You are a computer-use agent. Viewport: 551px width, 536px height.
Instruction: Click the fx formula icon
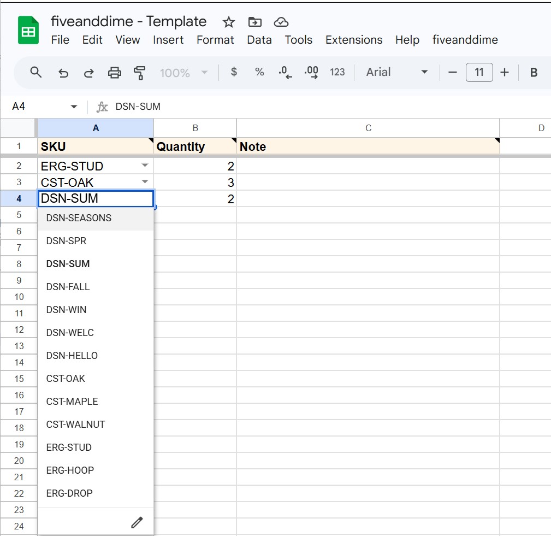pyautogui.click(x=102, y=107)
